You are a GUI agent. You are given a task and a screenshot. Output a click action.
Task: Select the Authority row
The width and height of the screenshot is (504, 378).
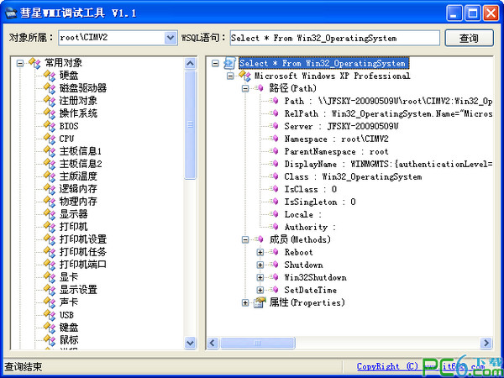click(310, 228)
